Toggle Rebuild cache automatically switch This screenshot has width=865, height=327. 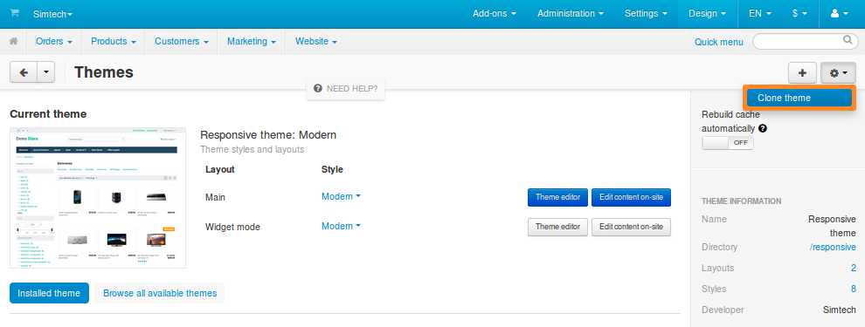click(728, 143)
